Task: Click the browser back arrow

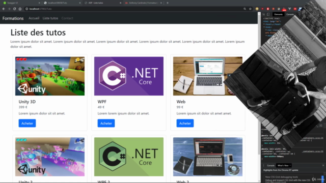Action: 4,9
